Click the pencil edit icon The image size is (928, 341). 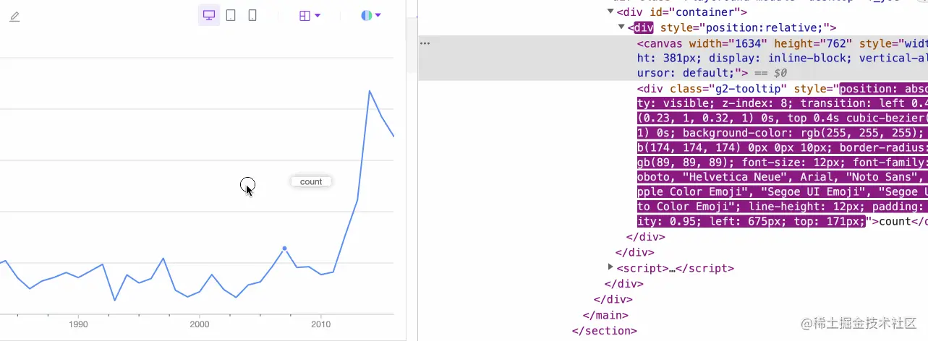tap(14, 16)
